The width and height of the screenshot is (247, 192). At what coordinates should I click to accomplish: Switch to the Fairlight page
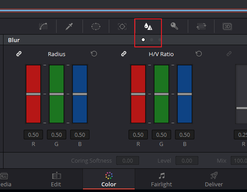coord(161,179)
